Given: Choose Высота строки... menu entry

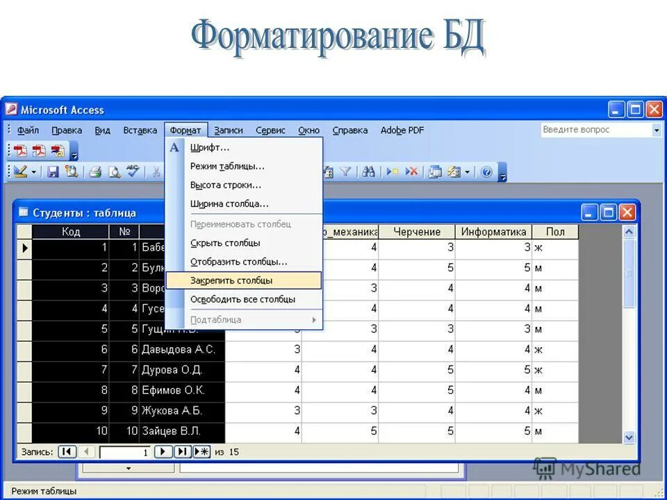Looking at the screenshot, I should [x=244, y=185].
